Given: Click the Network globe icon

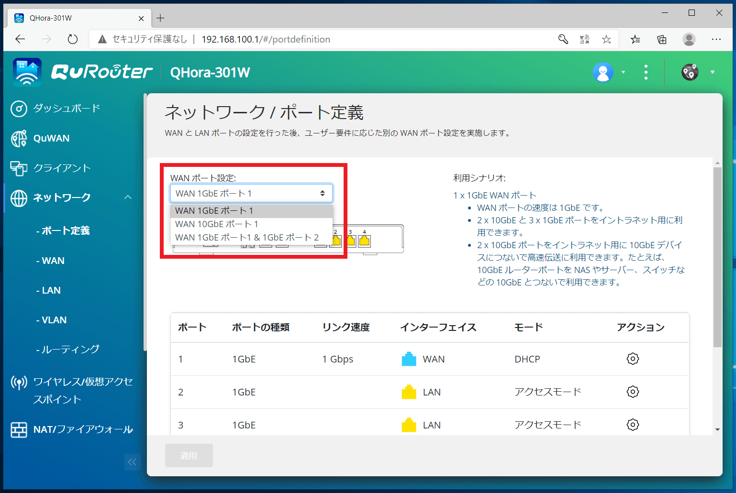Looking at the screenshot, I should coord(19,198).
